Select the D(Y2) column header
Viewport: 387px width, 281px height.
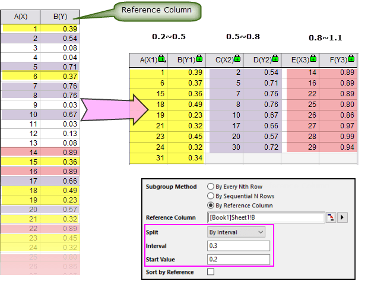262,60
